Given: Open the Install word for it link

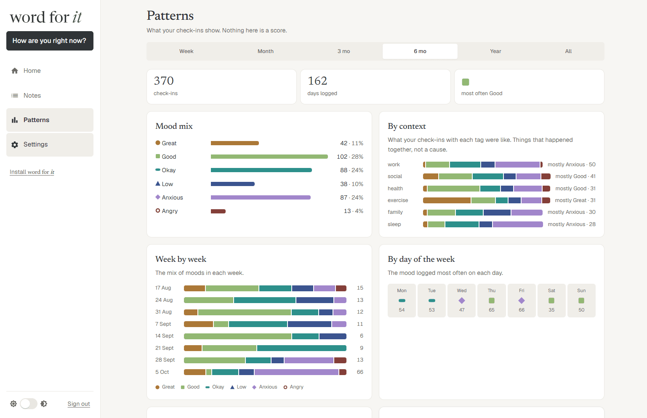Looking at the screenshot, I should tap(32, 172).
